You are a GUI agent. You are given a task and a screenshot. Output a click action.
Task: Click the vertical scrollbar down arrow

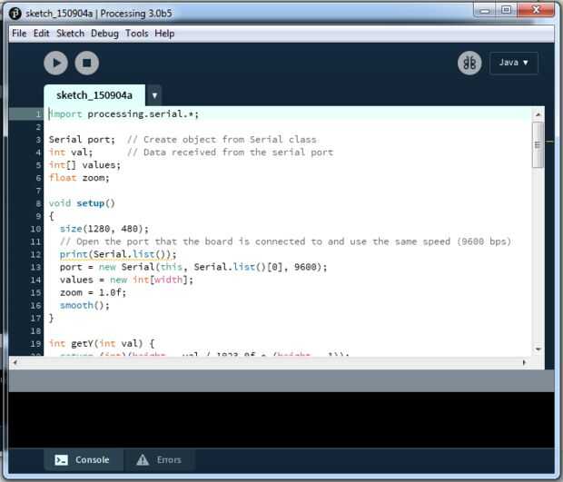pyautogui.click(x=538, y=349)
